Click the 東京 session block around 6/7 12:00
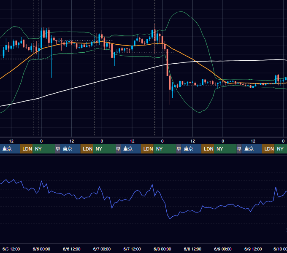 pyautogui.click(x=131, y=149)
